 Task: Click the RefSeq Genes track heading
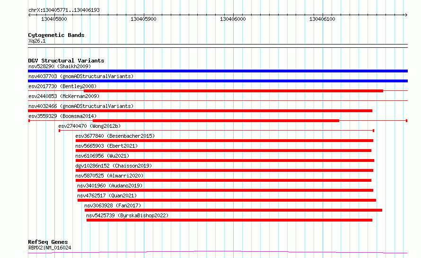48,242
